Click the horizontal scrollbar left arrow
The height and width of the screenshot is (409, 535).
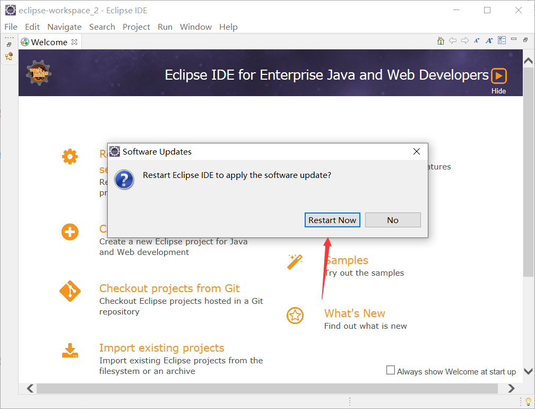30,388
